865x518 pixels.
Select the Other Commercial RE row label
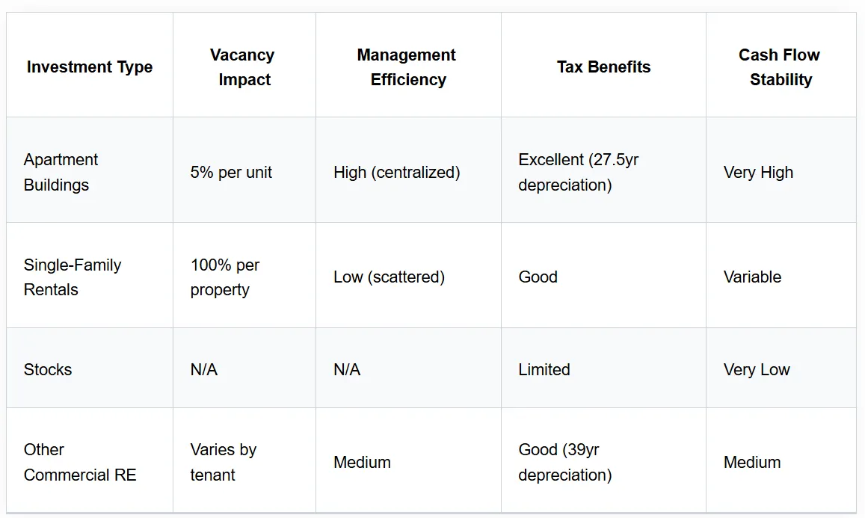[x=79, y=462]
